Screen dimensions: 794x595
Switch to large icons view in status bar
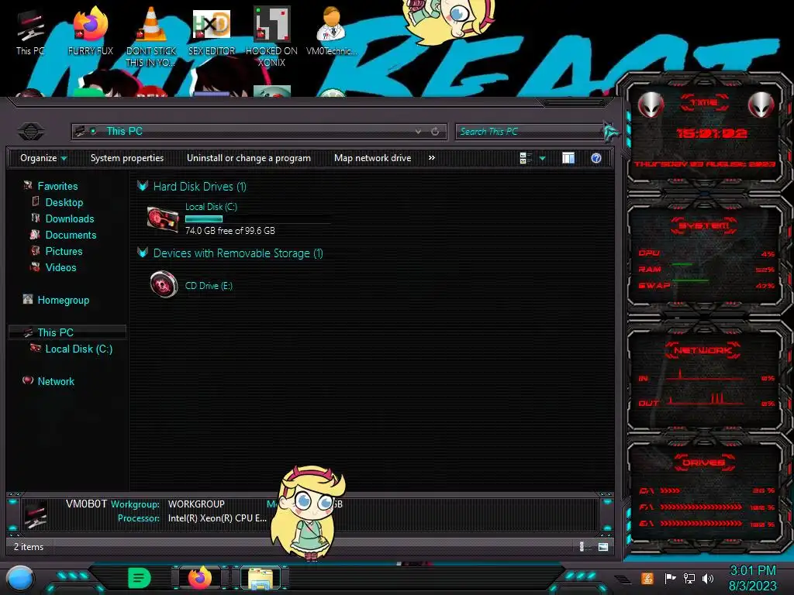(x=603, y=546)
